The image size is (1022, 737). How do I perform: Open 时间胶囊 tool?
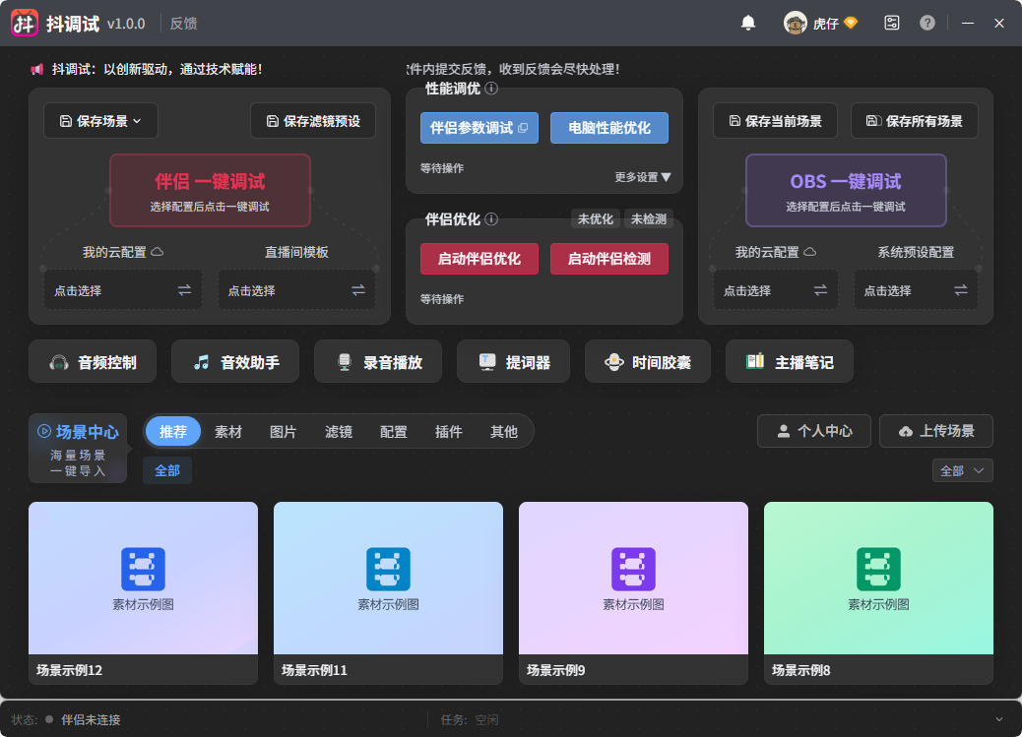pos(648,362)
